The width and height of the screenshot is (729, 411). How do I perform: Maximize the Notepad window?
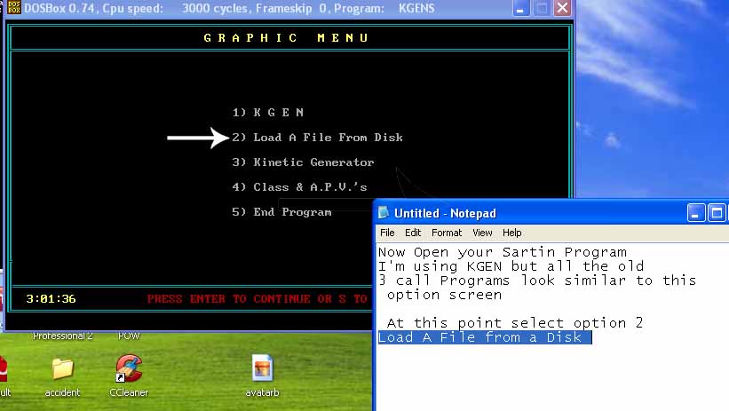[x=717, y=213]
